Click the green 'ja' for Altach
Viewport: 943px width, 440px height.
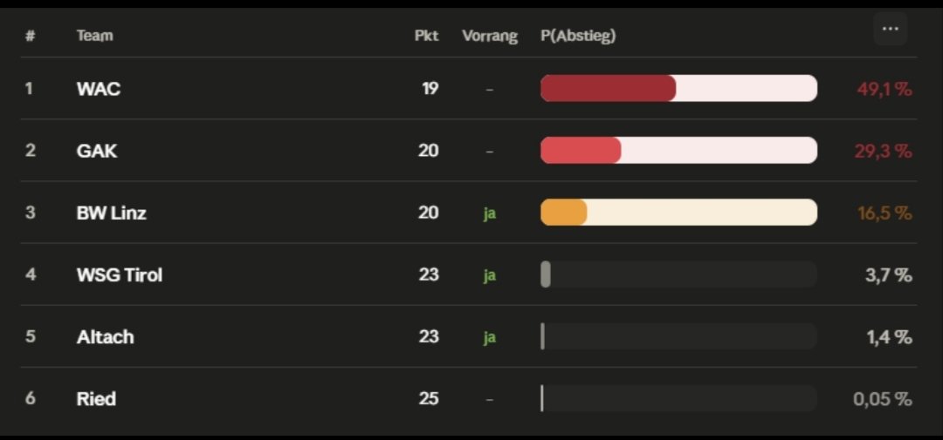[x=490, y=337]
